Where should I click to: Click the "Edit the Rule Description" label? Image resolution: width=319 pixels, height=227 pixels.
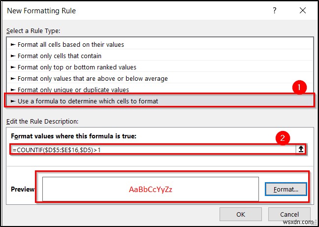click(42, 121)
